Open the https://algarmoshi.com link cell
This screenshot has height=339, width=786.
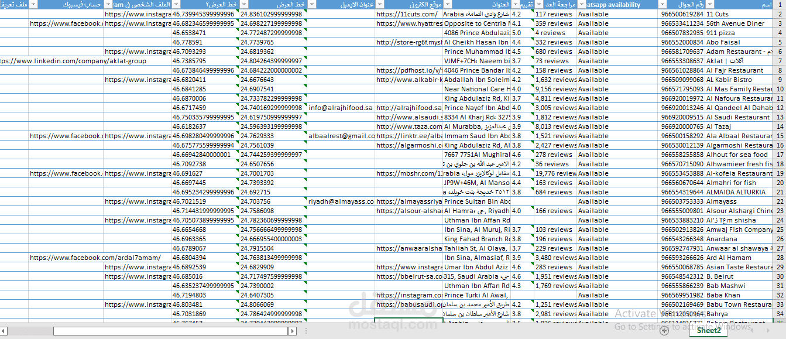(x=409, y=145)
